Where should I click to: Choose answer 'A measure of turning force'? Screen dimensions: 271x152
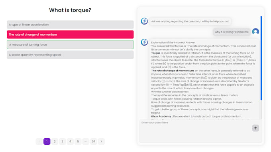coord(70,44)
